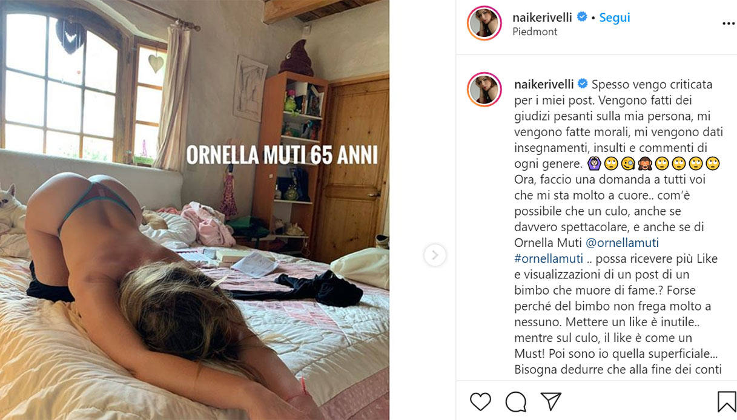Like the post with the heart icon
Screen dimensions: 737x420
click(x=480, y=401)
